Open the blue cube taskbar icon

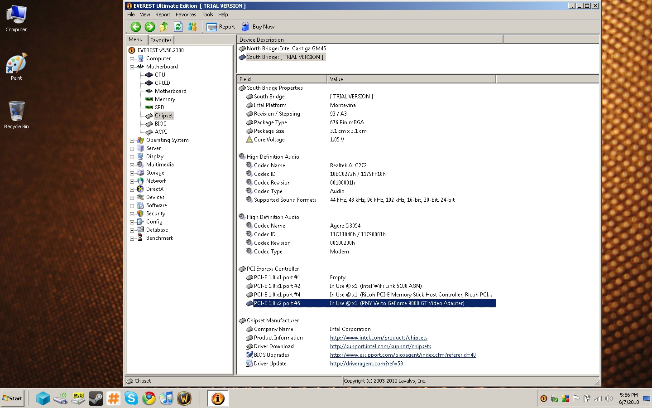point(43,398)
